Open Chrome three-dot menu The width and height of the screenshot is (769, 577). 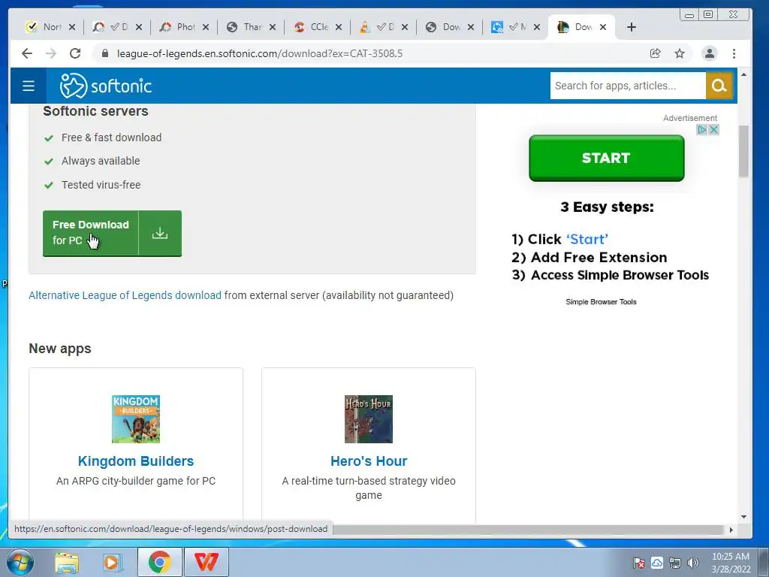(734, 53)
